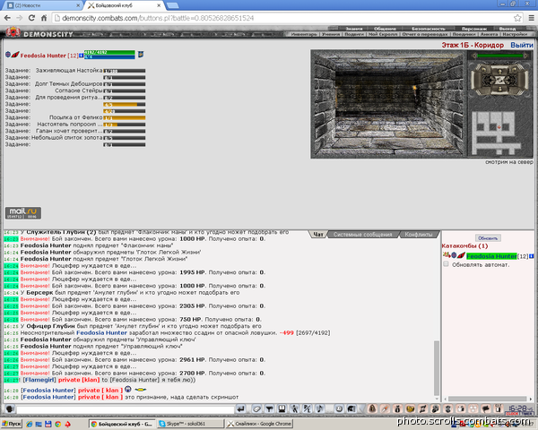Click the horizontal scrollbar in player list
This screenshot has height=430, width=538.
[487, 399]
